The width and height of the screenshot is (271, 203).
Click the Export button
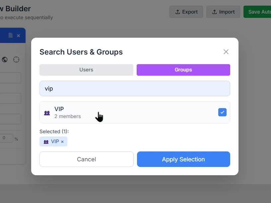pos(186,12)
